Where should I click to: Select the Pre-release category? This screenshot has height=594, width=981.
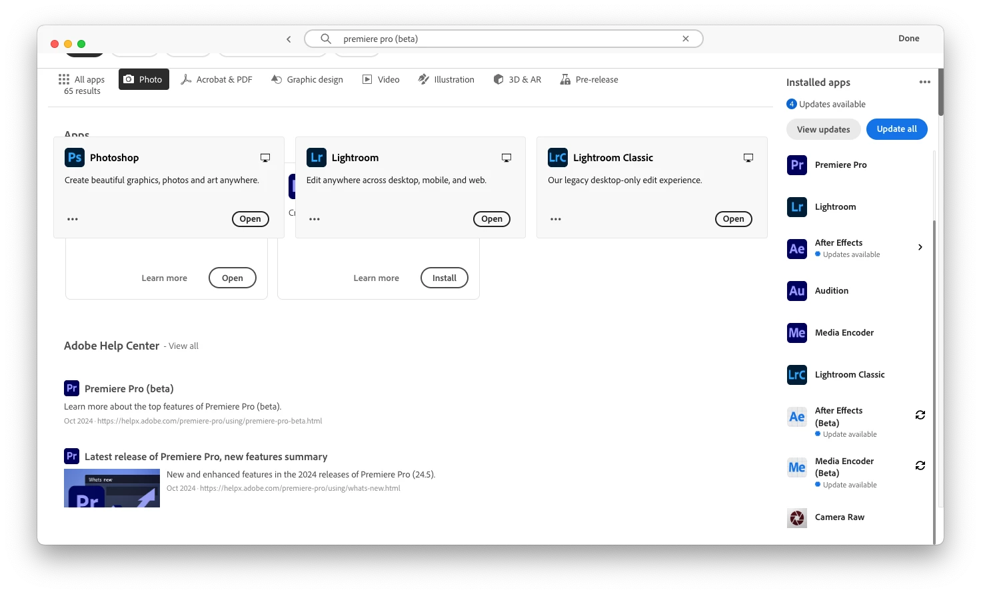[x=589, y=79]
